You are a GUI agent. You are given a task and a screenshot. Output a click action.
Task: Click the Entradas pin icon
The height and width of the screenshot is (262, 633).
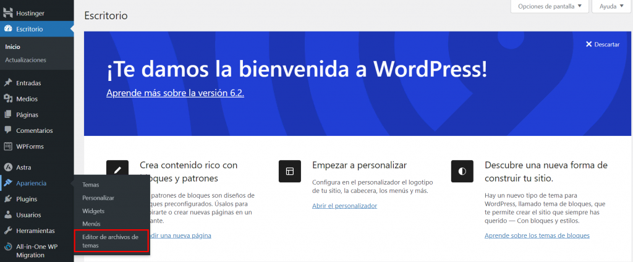(8, 83)
